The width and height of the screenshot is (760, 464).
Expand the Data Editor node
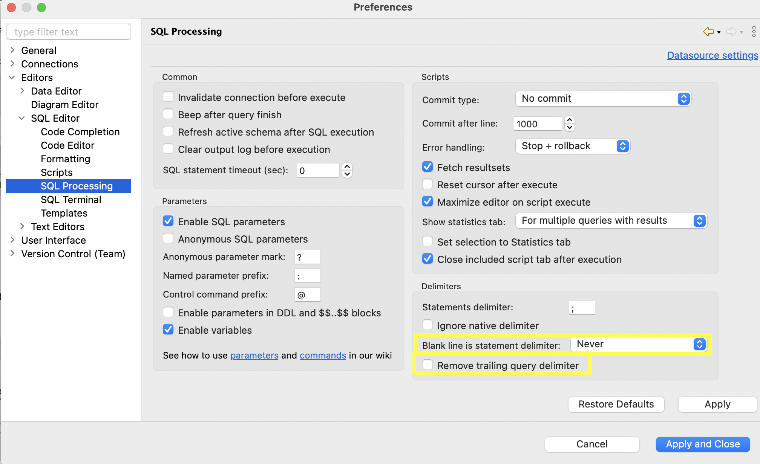[x=22, y=91]
